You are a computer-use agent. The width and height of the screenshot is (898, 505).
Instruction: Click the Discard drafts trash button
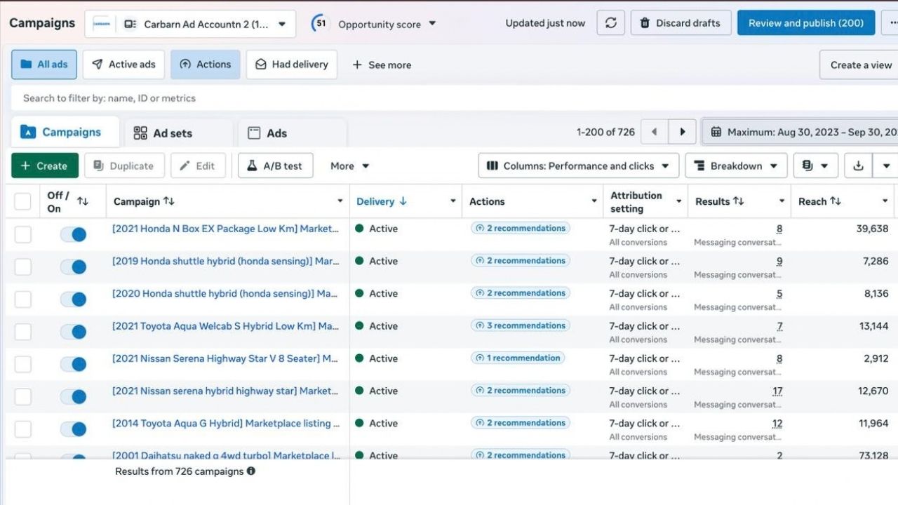coord(681,23)
